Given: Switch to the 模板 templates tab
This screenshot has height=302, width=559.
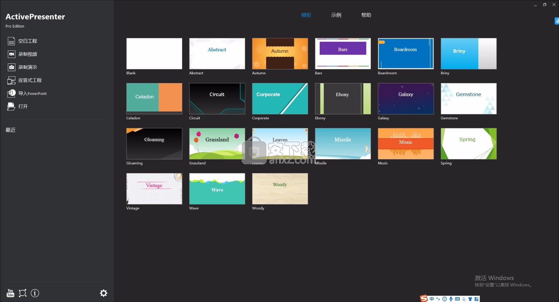Looking at the screenshot, I should tap(306, 15).
